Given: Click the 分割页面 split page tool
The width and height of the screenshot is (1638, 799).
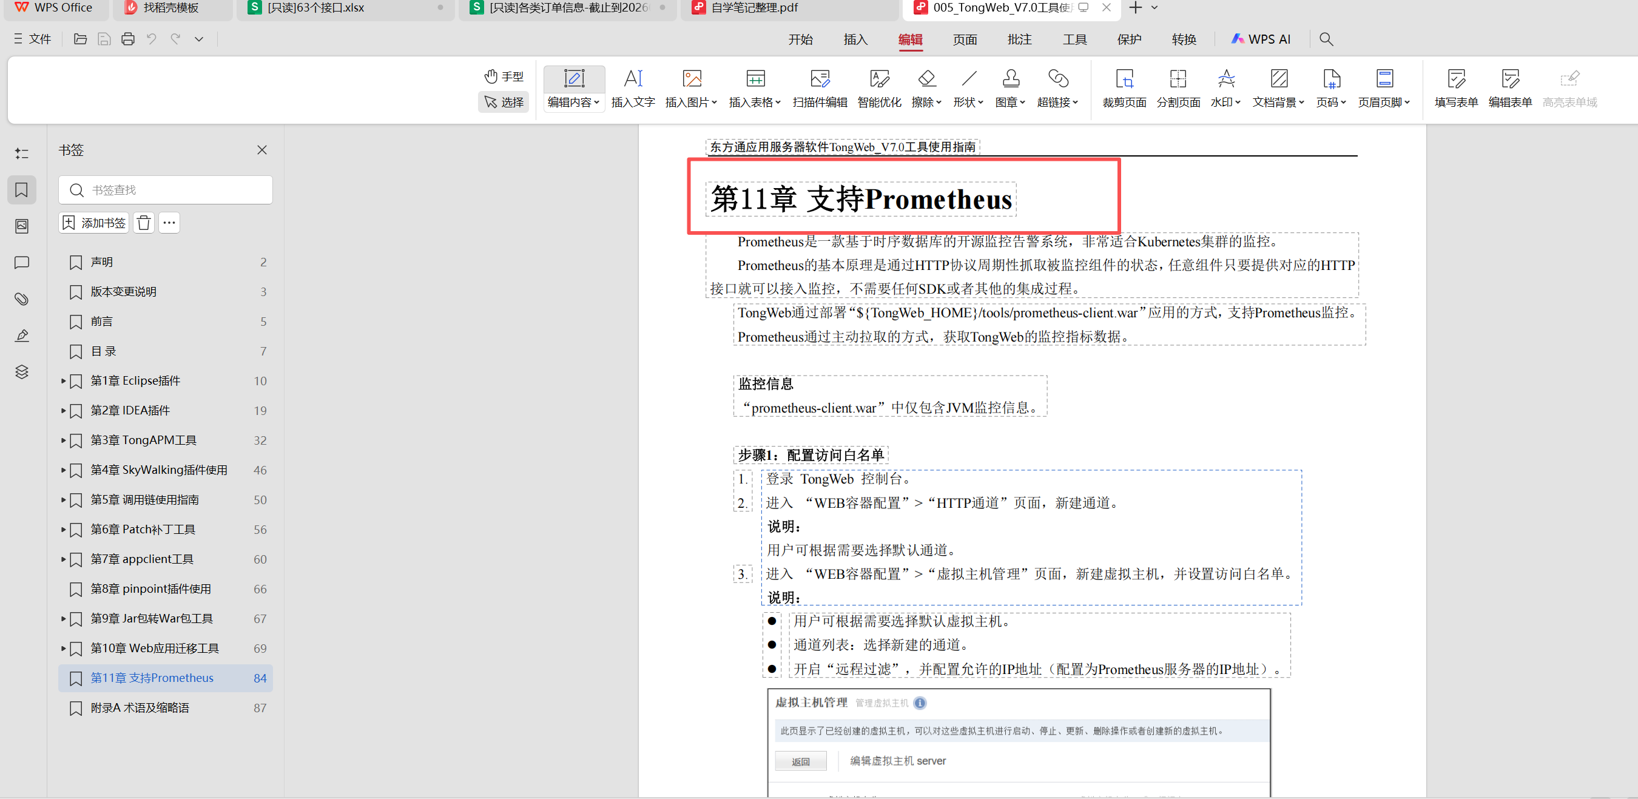Looking at the screenshot, I should coord(1178,89).
